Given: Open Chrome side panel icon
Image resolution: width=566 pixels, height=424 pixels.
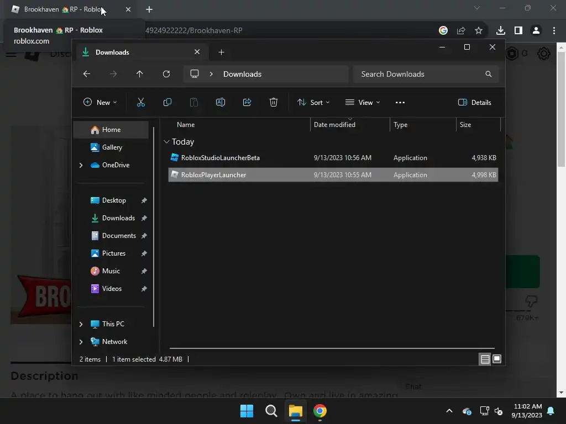Looking at the screenshot, I should (x=518, y=31).
